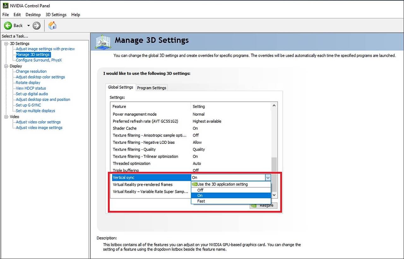Collapse the Video tree node
Screen dimensions: 404x259
point(6,116)
